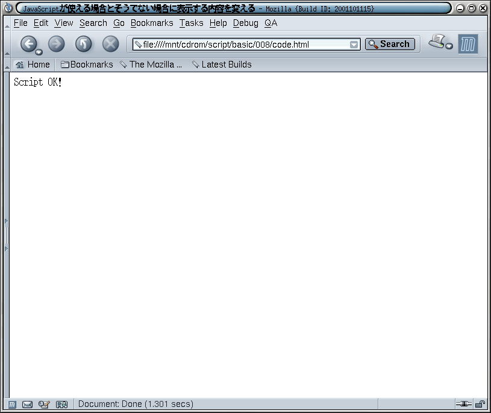491x413 pixels.
Task: Collapse the menu bar with its grippy
Action: click(x=7, y=23)
